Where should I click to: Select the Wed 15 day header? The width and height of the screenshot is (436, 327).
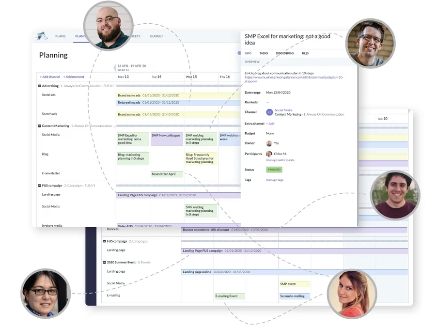click(191, 77)
